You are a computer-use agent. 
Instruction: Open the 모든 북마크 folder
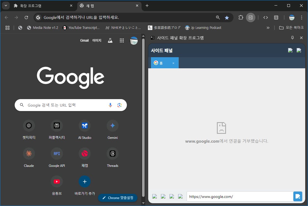(291, 28)
